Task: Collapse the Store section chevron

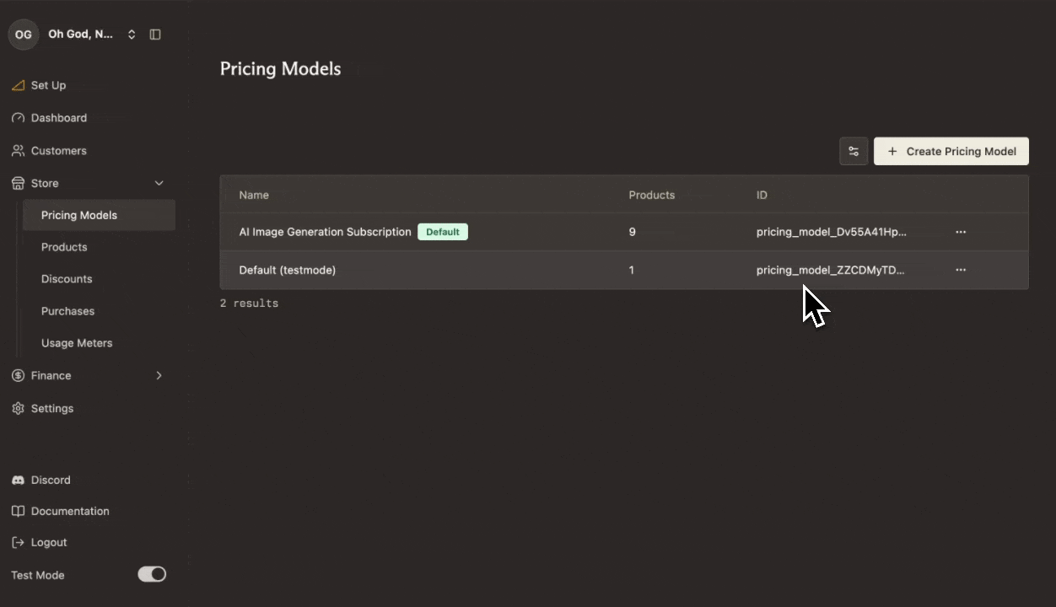Action: [159, 183]
